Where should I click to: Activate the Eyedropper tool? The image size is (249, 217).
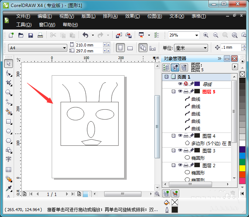coord(8,188)
